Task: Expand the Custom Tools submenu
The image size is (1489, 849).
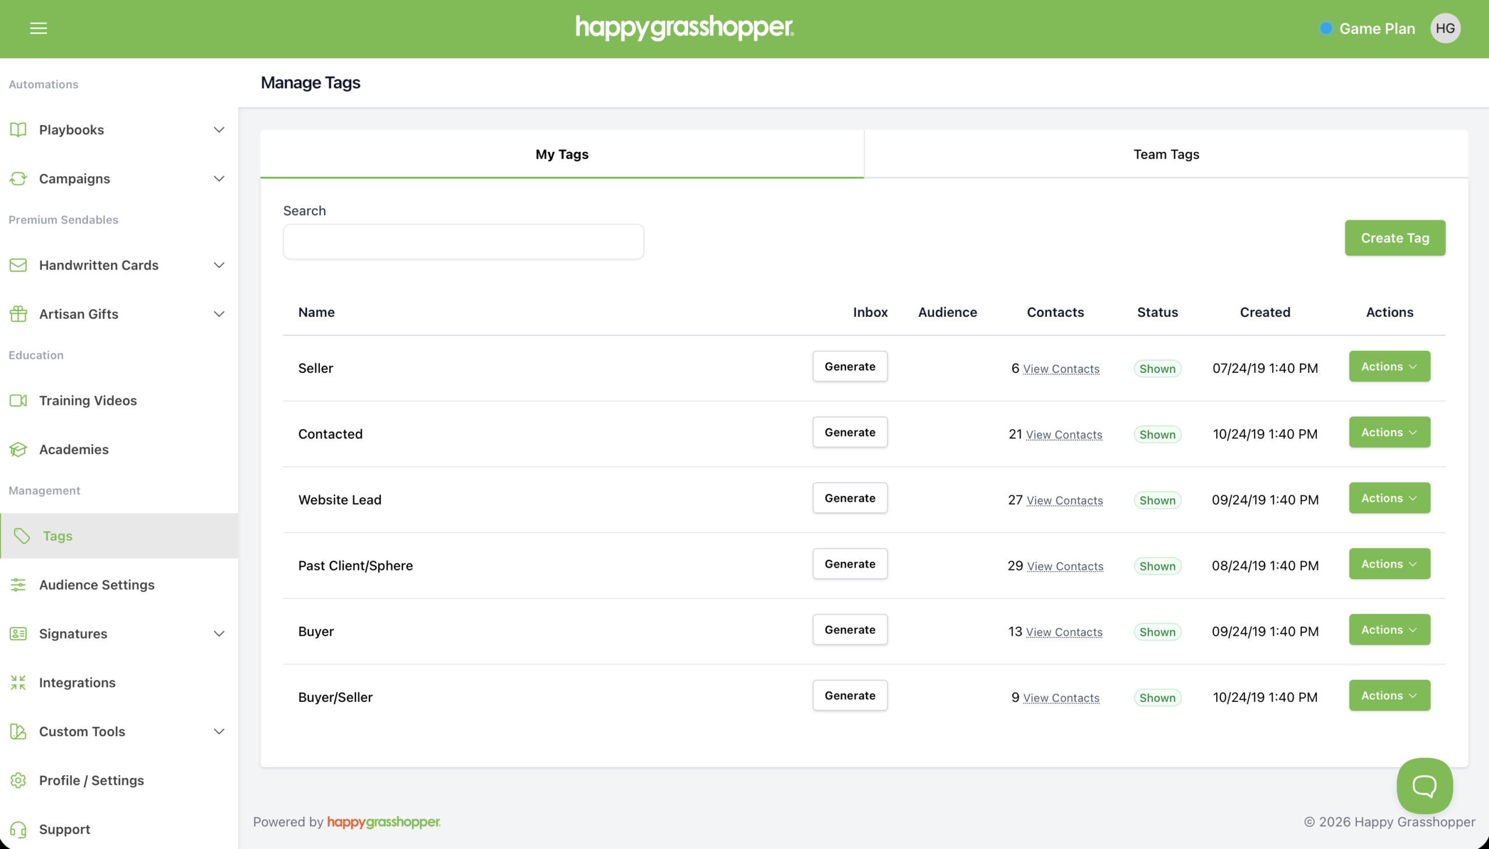Action: click(219, 731)
